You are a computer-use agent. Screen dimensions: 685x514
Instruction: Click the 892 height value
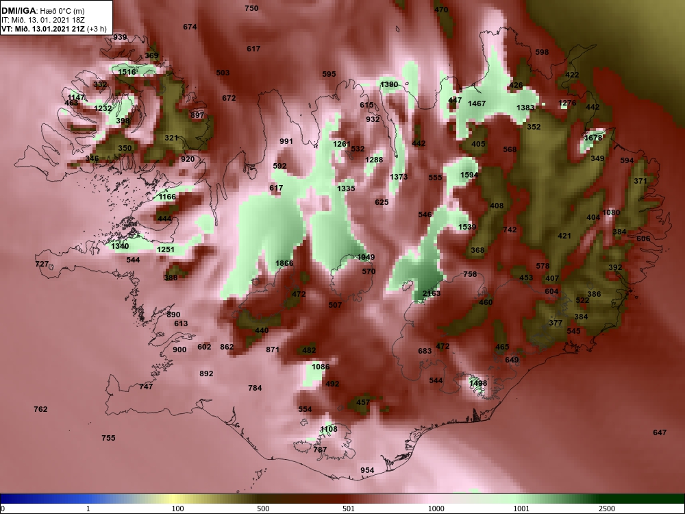(x=206, y=374)
